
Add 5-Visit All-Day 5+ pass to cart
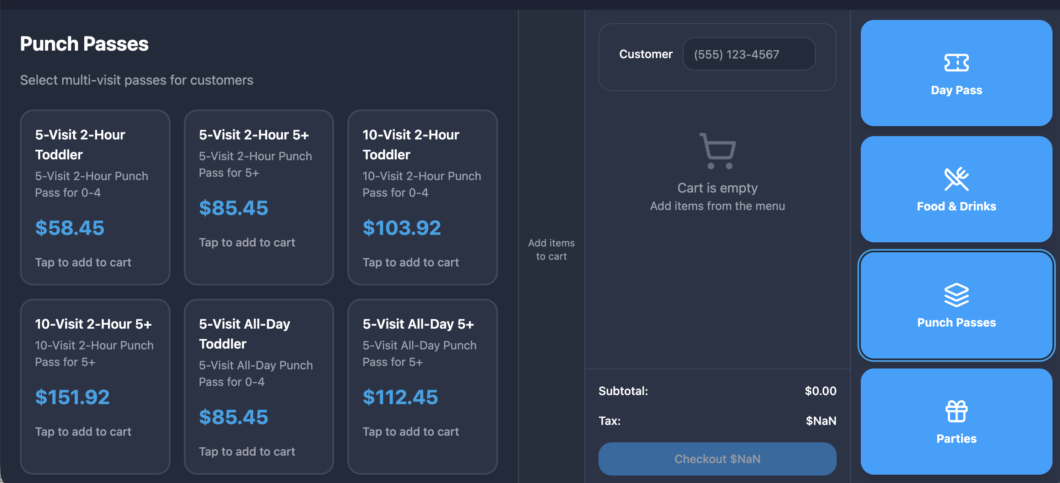tap(423, 387)
